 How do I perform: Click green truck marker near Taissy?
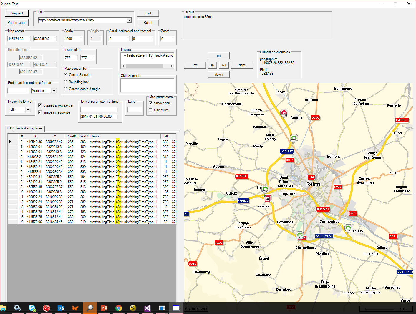tap(348, 228)
